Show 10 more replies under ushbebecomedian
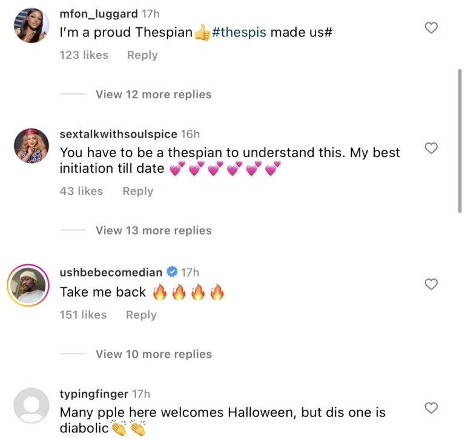The height and width of the screenshot is (439, 465). click(153, 354)
